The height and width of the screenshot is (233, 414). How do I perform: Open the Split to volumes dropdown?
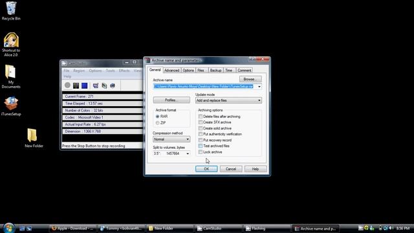coord(188,153)
